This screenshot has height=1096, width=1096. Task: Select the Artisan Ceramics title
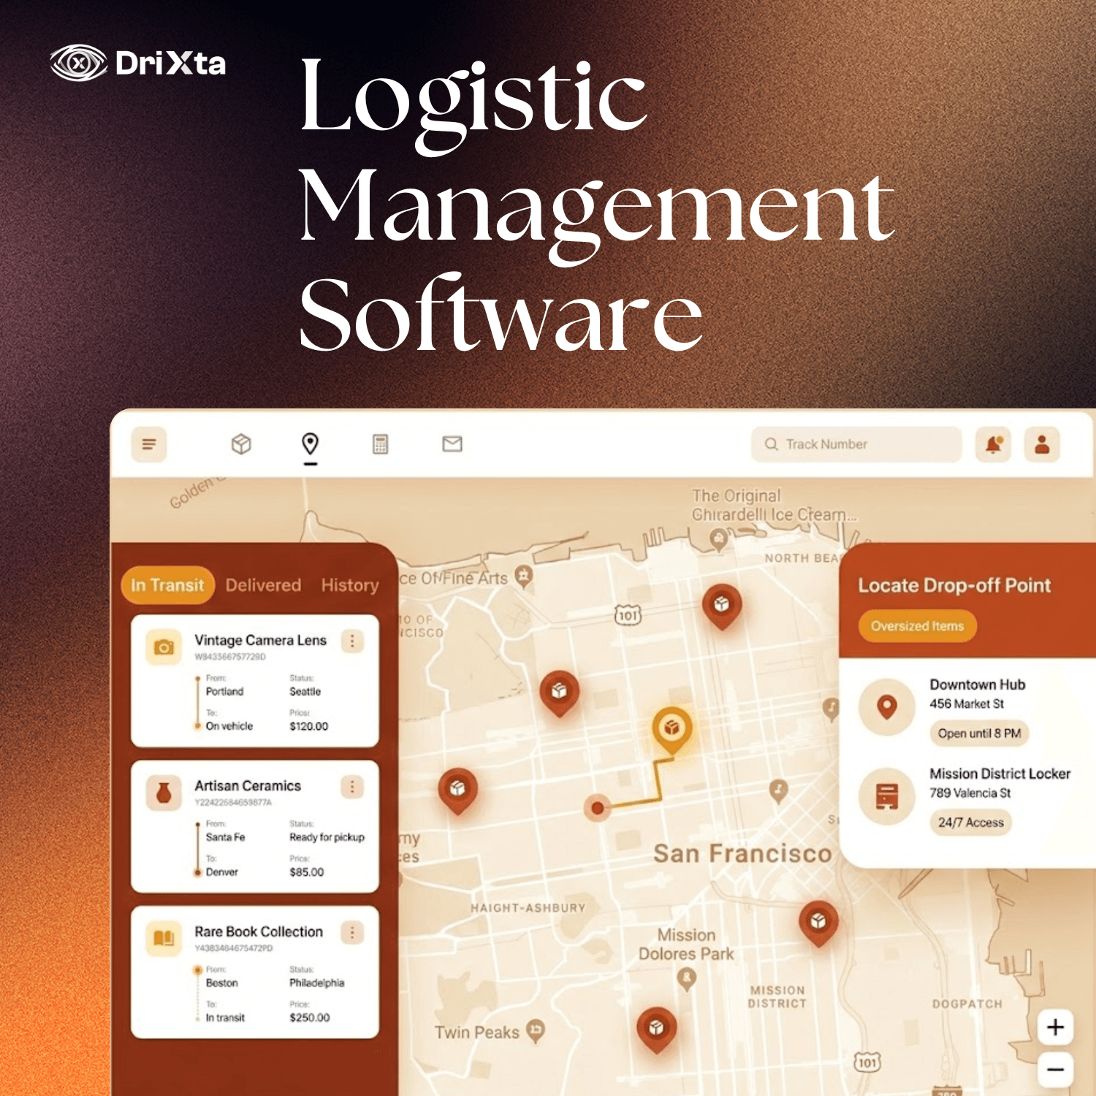248,786
